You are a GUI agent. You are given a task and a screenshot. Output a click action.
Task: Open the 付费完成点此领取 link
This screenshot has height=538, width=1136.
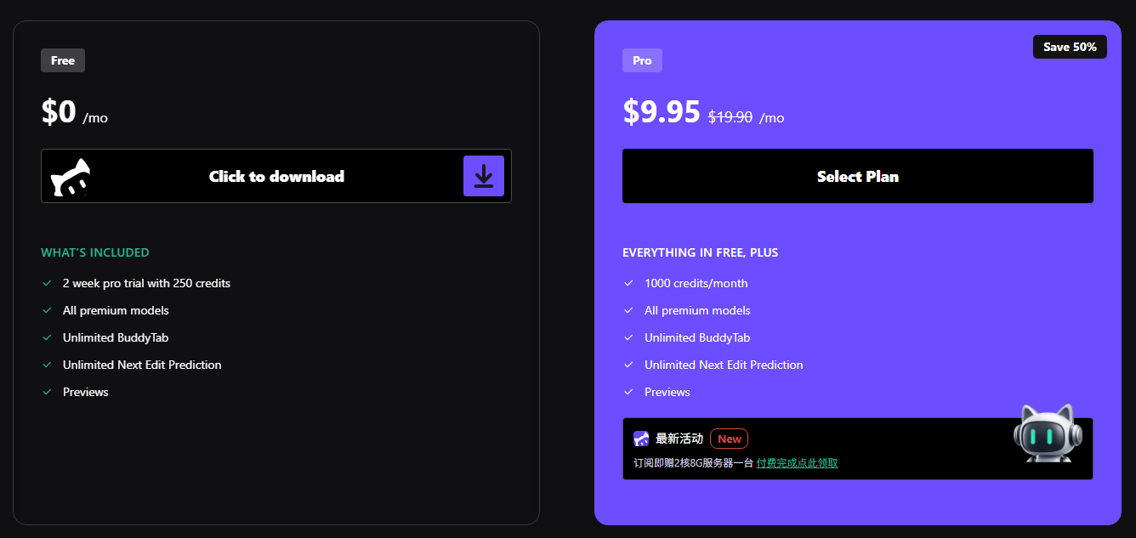797,463
